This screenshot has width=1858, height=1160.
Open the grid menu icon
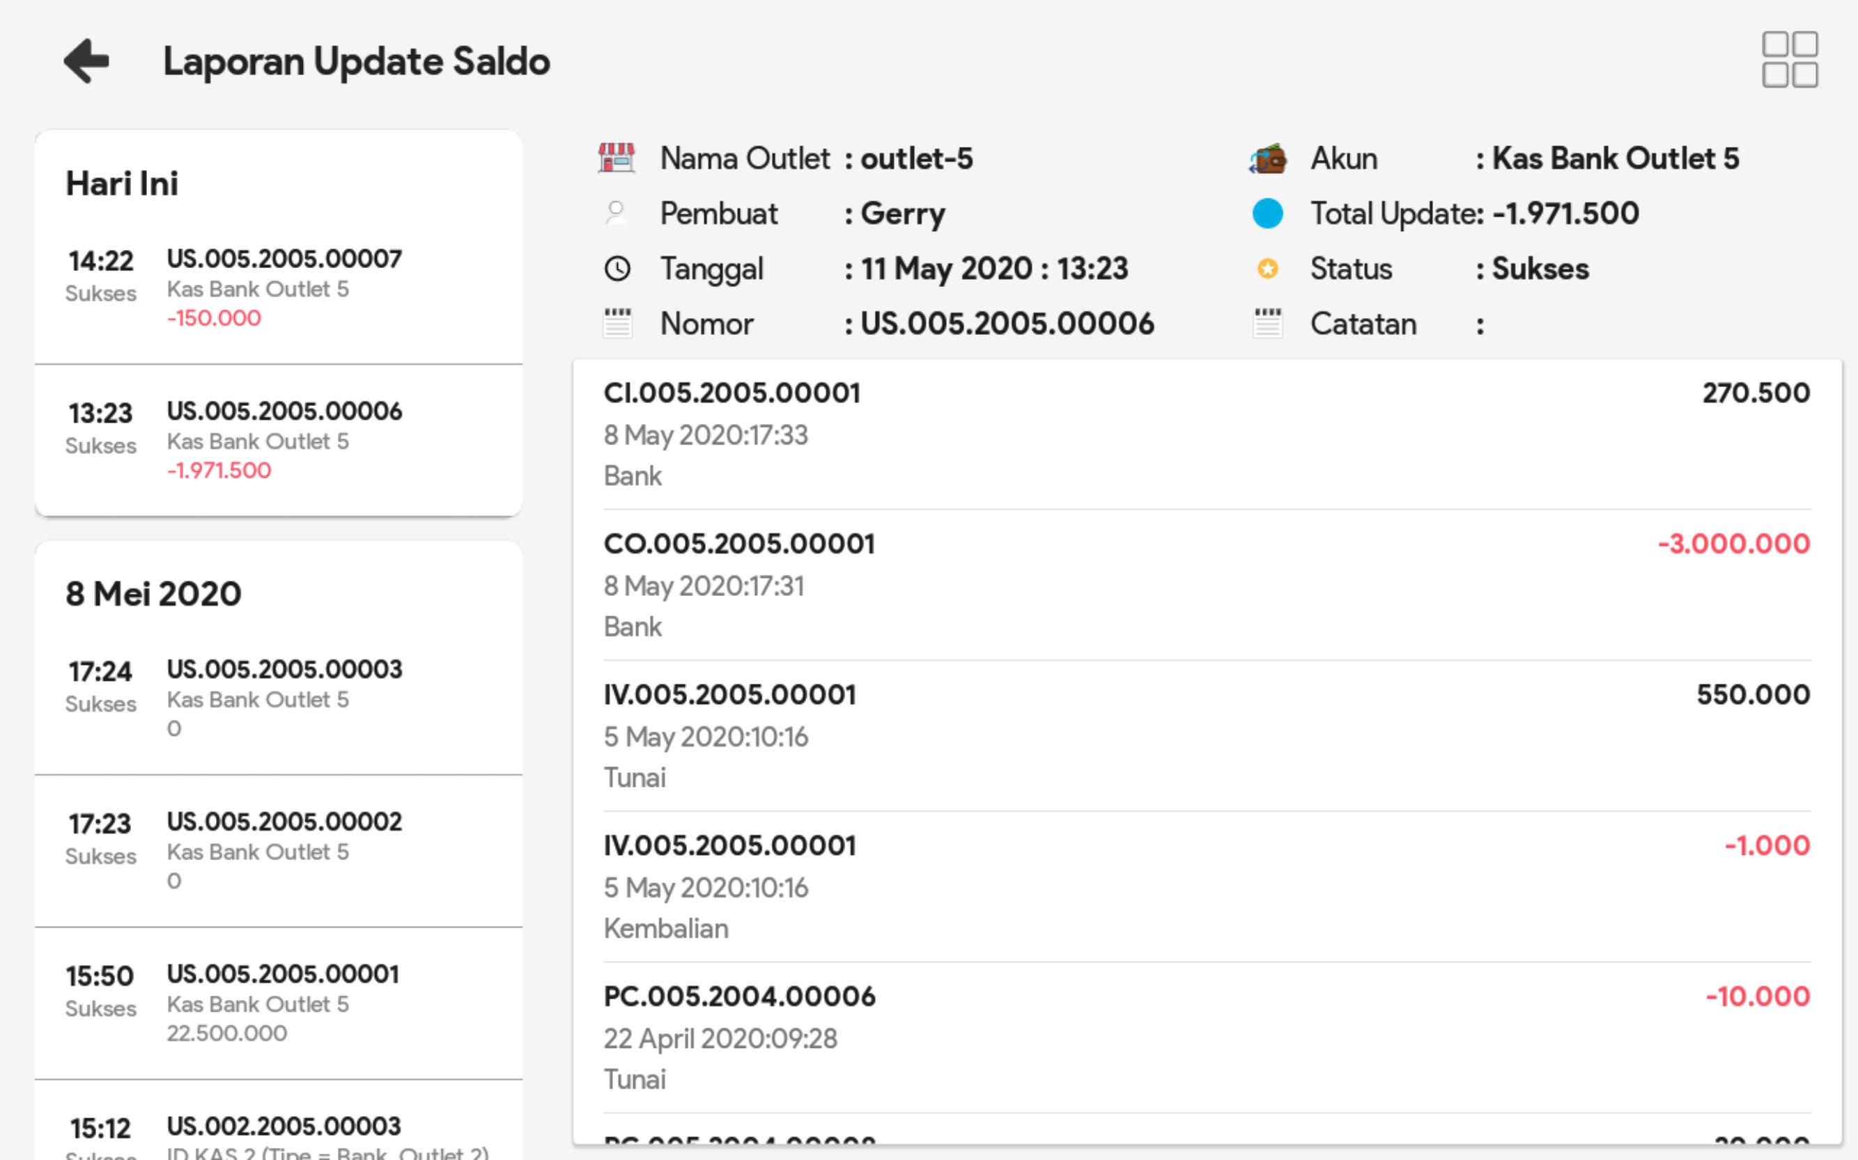(x=1789, y=60)
